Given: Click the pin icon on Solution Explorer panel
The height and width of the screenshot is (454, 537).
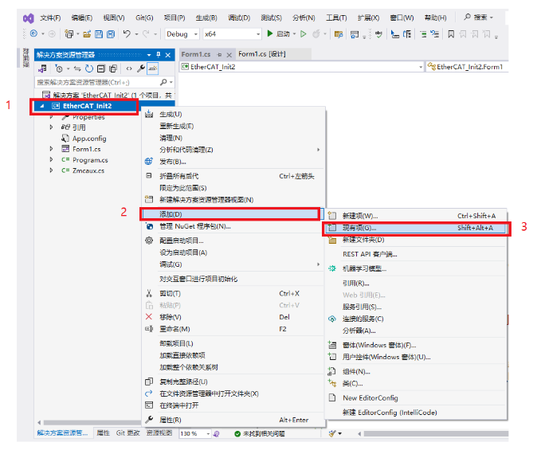Looking at the screenshot, I should 158,54.
